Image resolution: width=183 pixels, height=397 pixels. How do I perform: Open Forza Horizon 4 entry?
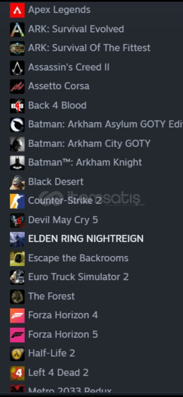[x=91, y=315]
